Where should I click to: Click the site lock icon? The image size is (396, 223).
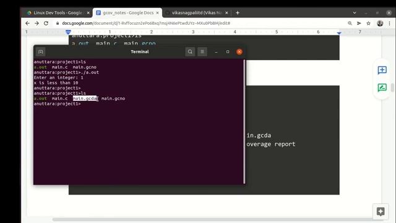pyautogui.click(x=58, y=23)
